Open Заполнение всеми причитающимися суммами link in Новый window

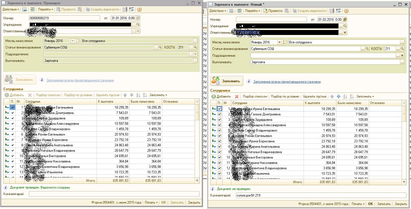coord(287,82)
